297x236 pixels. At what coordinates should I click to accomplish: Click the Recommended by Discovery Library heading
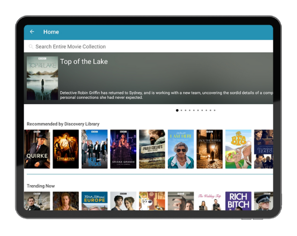pyautogui.click(x=63, y=124)
